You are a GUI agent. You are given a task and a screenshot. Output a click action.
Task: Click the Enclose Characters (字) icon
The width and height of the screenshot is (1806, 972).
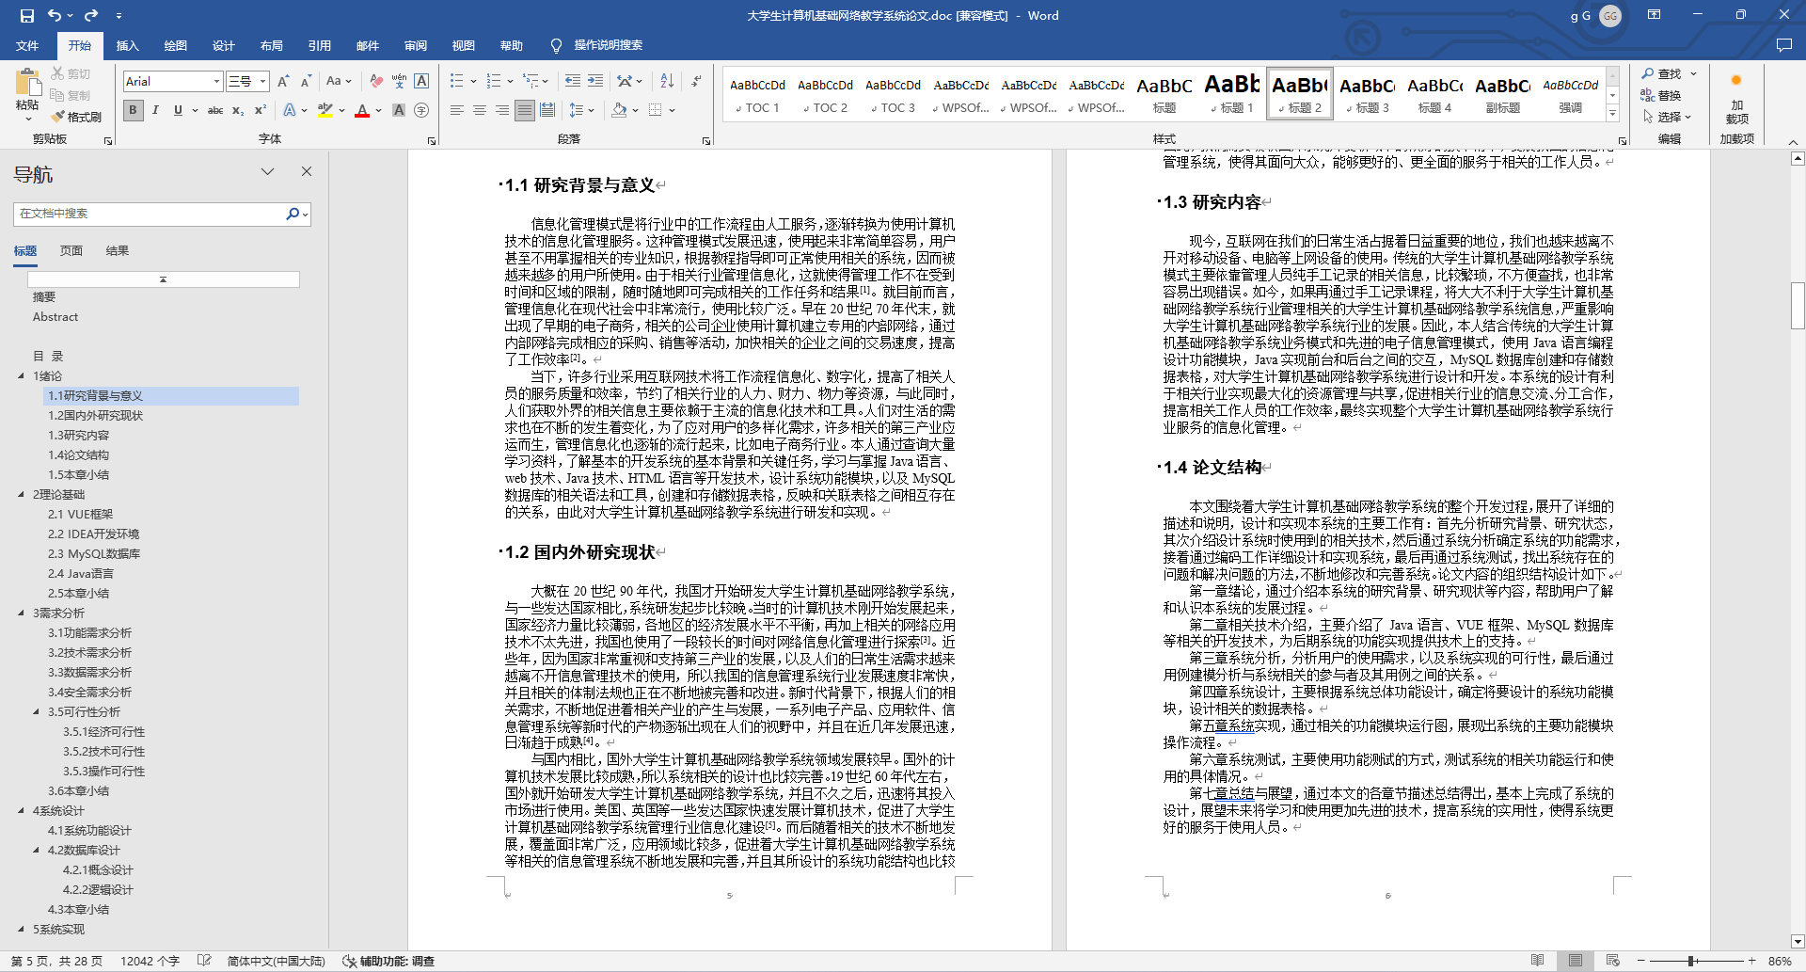coord(421,110)
